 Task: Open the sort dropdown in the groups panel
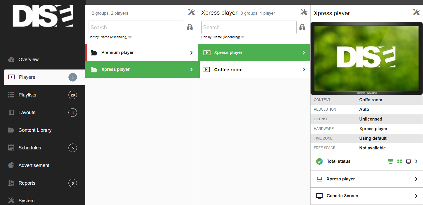click(x=110, y=37)
